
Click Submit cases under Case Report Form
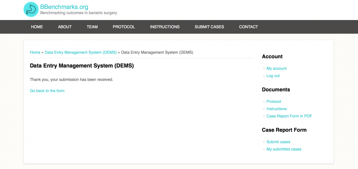coord(278,142)
